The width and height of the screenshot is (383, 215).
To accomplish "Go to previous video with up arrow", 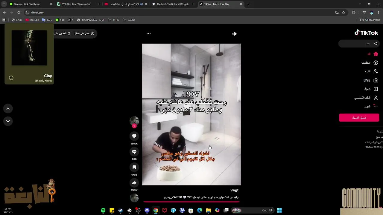I will 8,109.
